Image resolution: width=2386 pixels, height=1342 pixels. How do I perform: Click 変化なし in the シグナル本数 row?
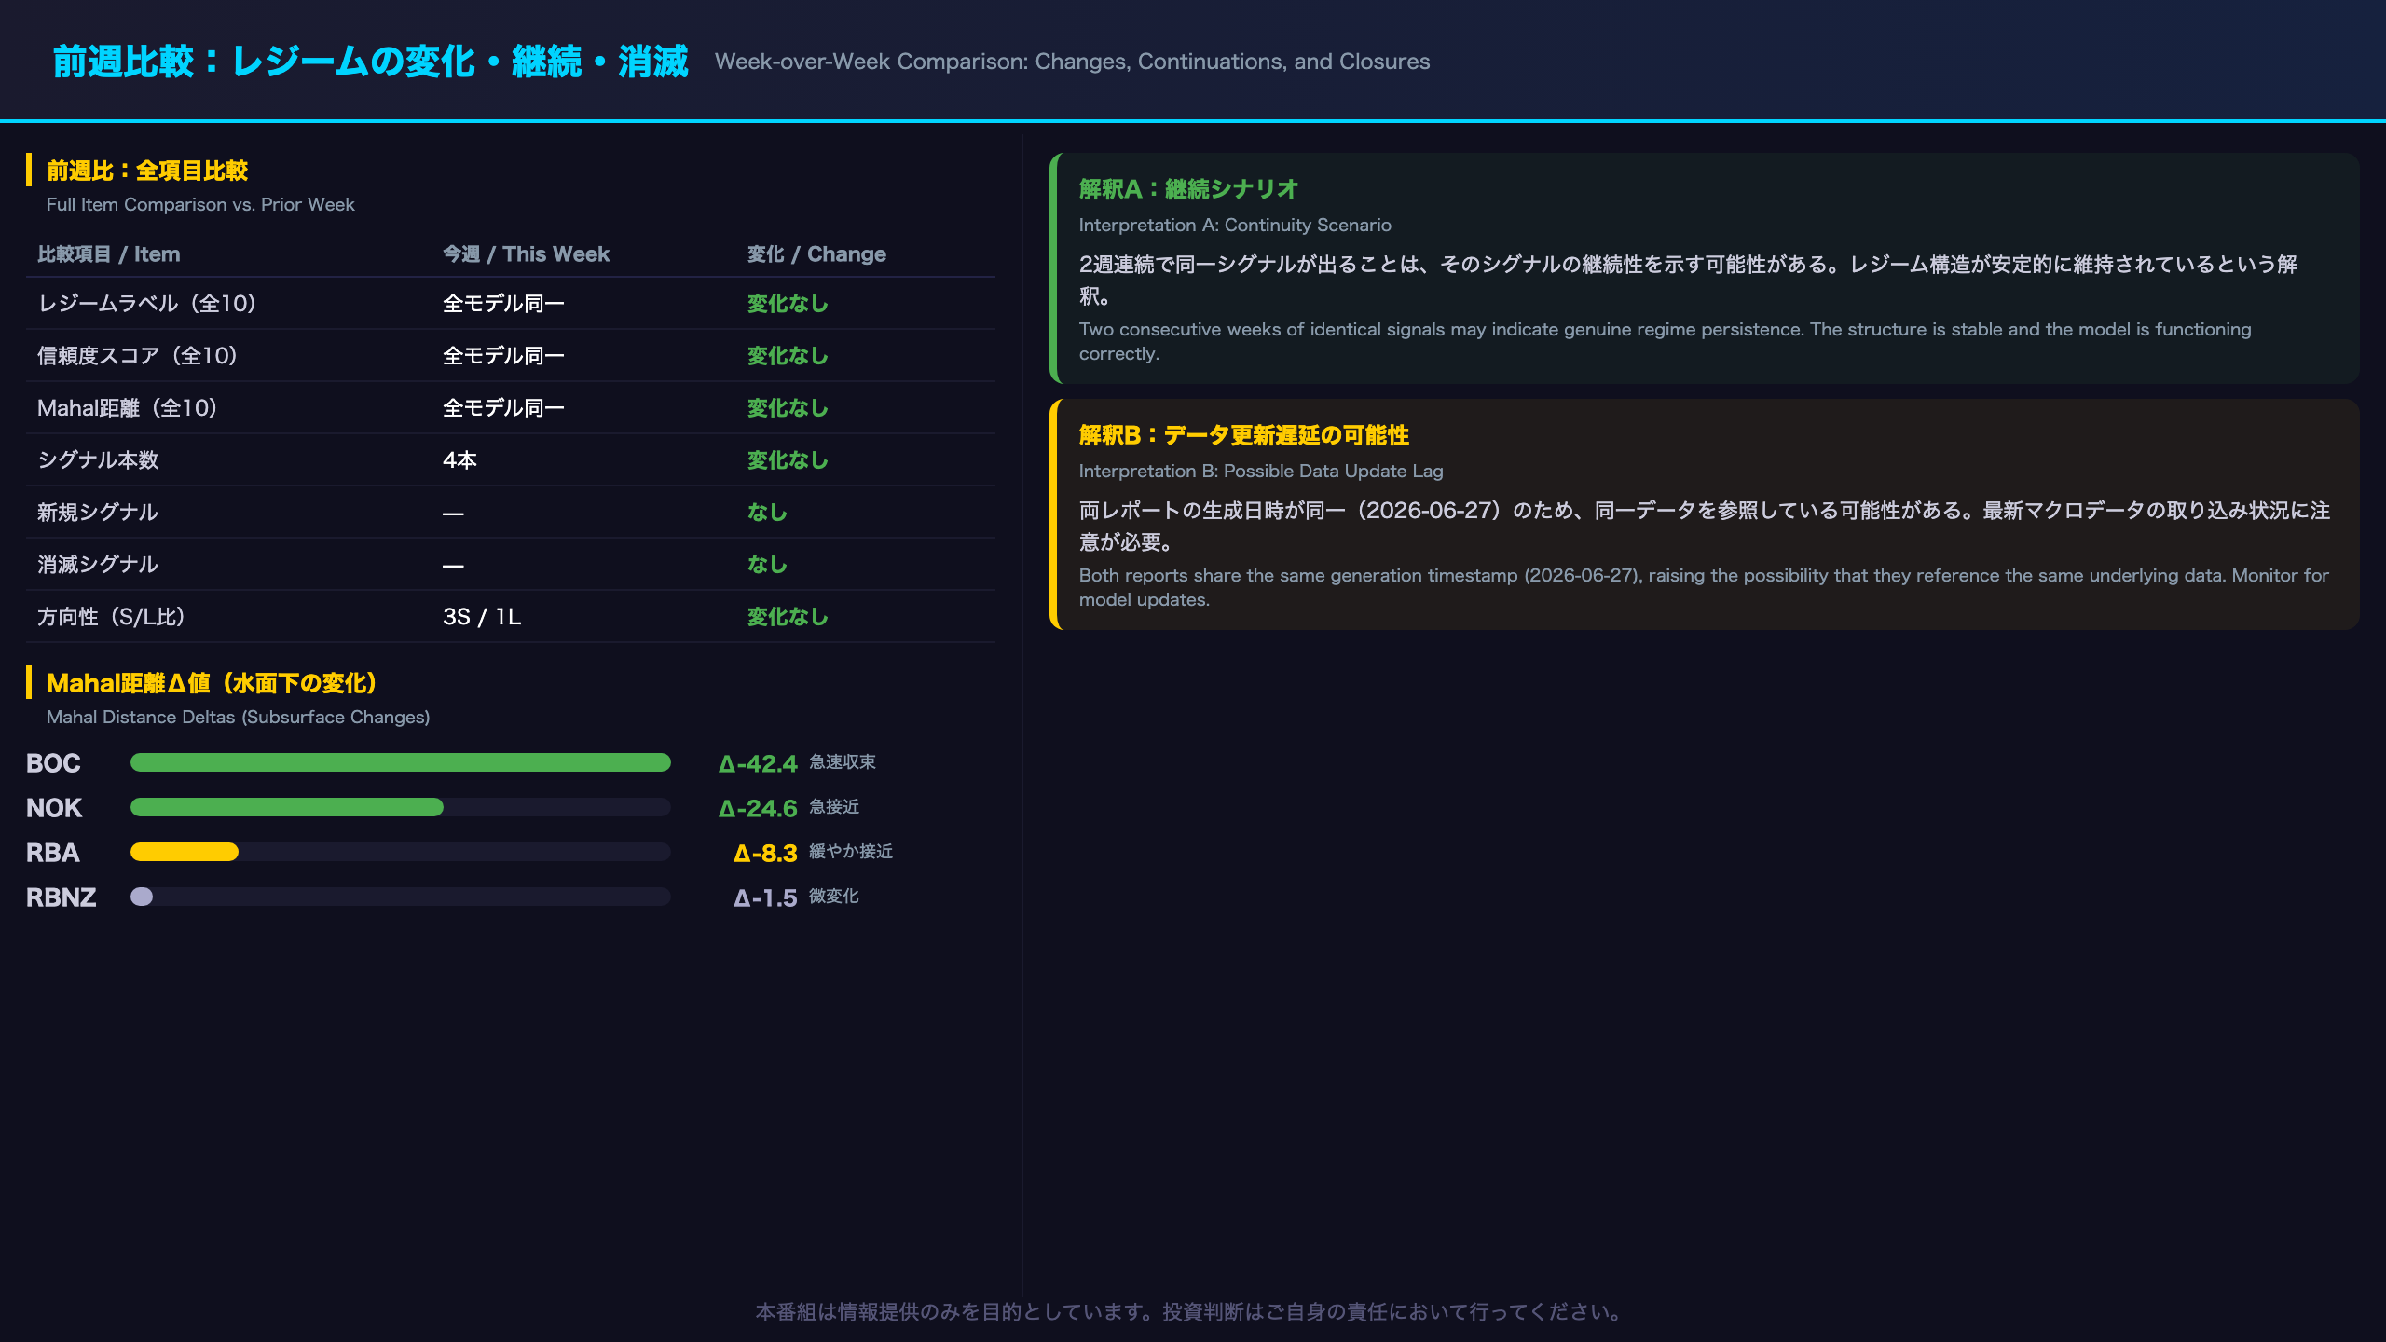click(788, 459)
